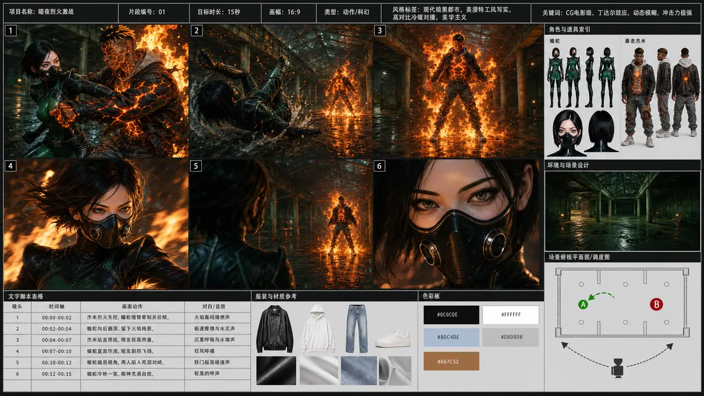This screenshot has height=396, width=704.
Task: Select the blue denim texture sample
Action: click(358, 370)
